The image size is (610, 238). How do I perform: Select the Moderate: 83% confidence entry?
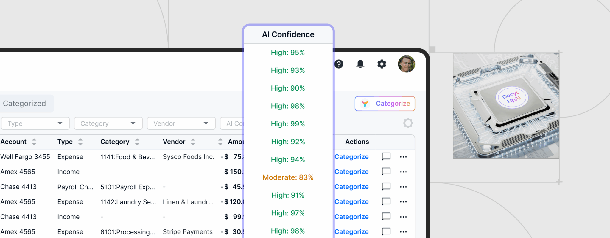pos(288,177)
